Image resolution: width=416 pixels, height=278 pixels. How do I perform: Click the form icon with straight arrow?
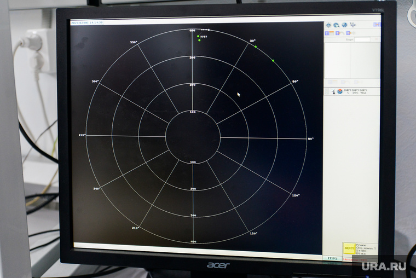[350, 33]
